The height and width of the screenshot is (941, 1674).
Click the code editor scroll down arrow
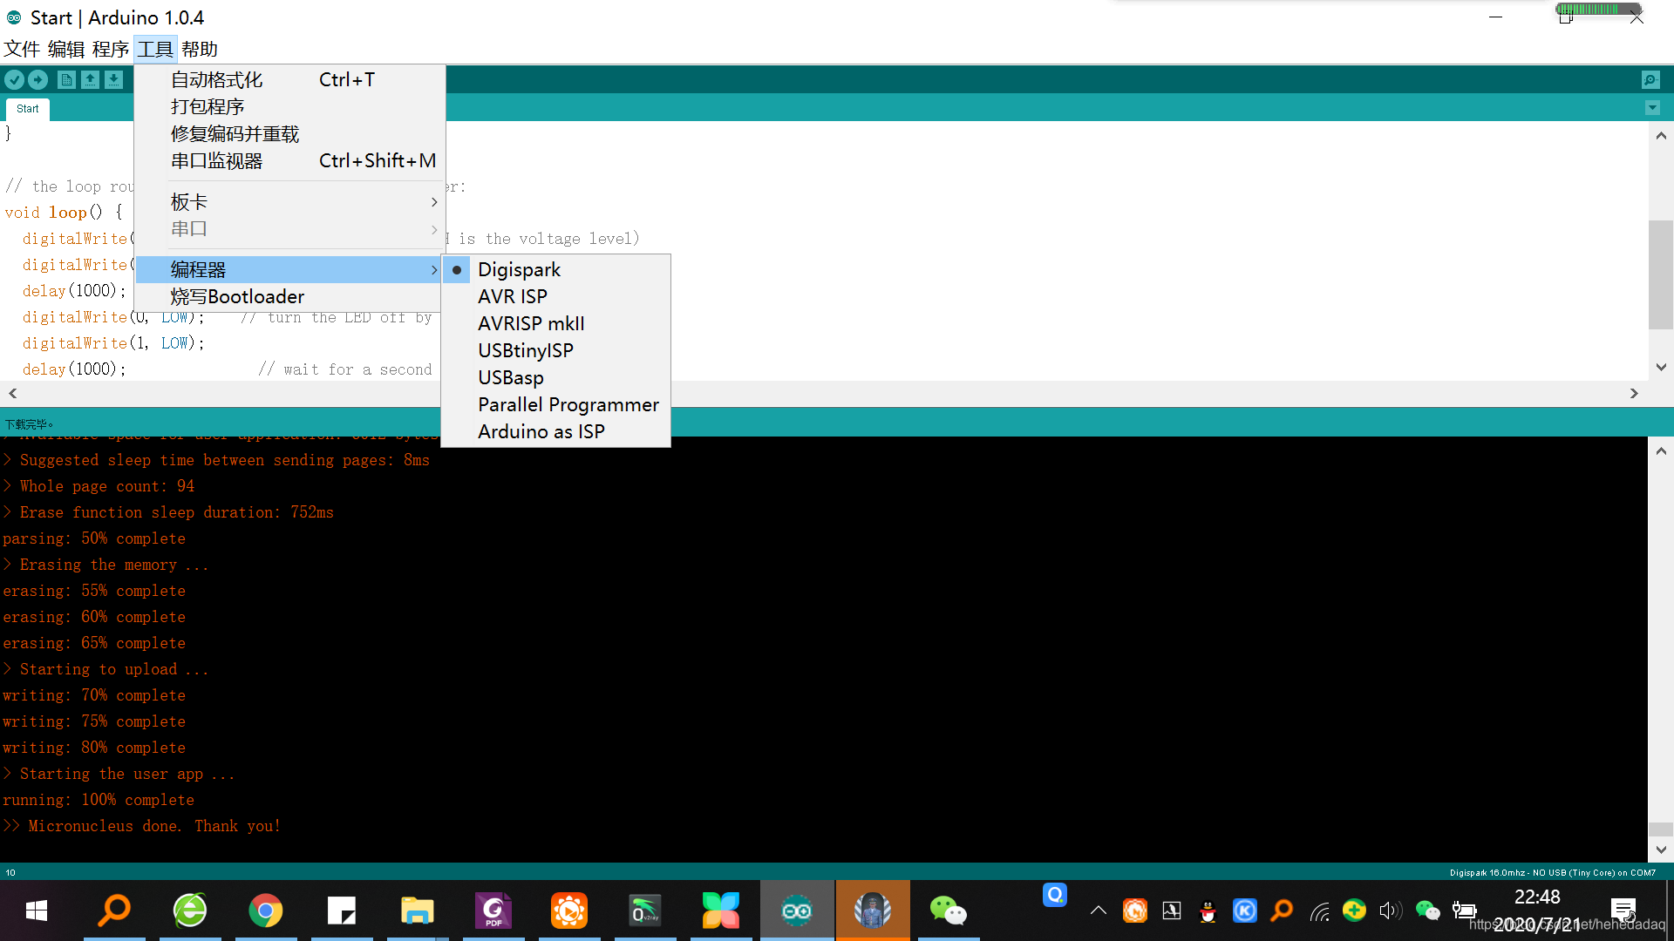[x=1661, y=367]
